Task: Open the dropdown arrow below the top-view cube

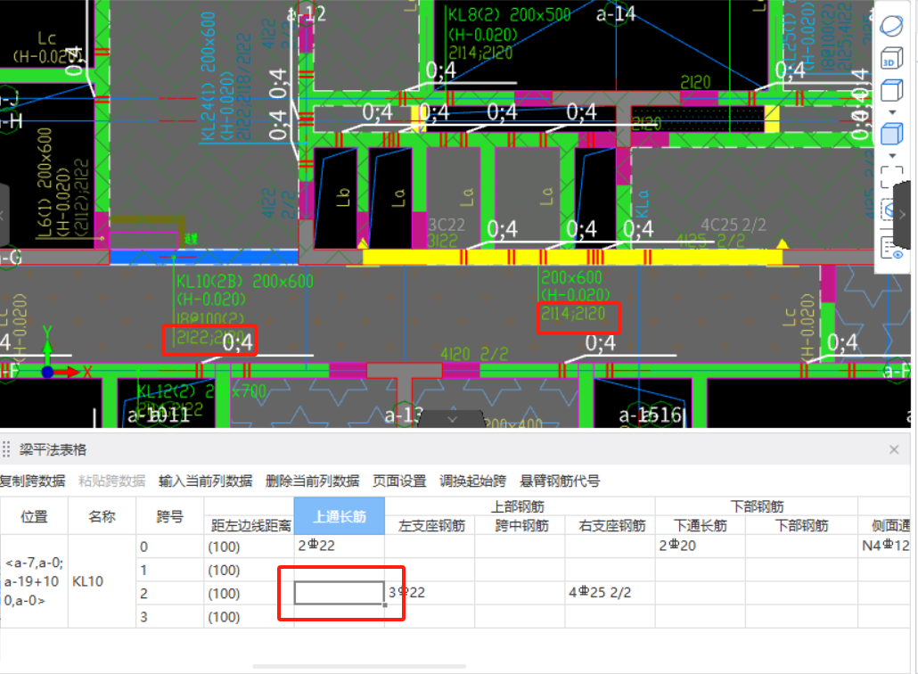Action: pos(892,112)
